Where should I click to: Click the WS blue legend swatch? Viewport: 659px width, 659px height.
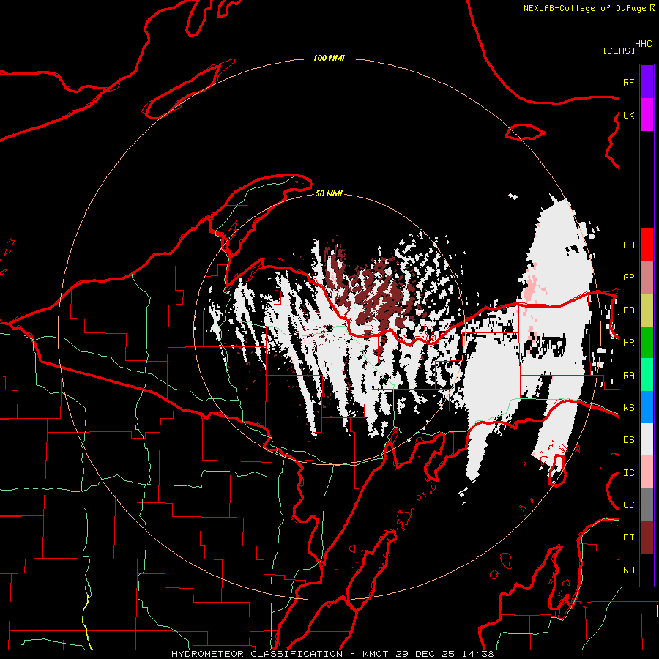(x=647, y=407)
